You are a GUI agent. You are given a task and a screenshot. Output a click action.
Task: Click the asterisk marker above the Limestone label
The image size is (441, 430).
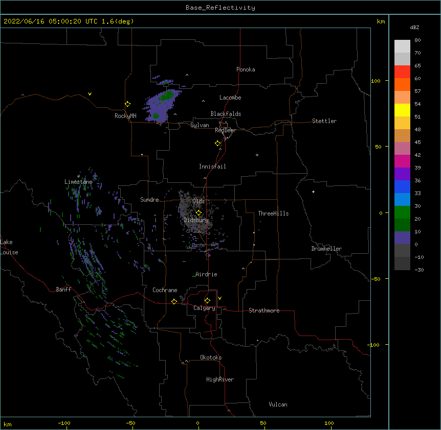(78, 176)
